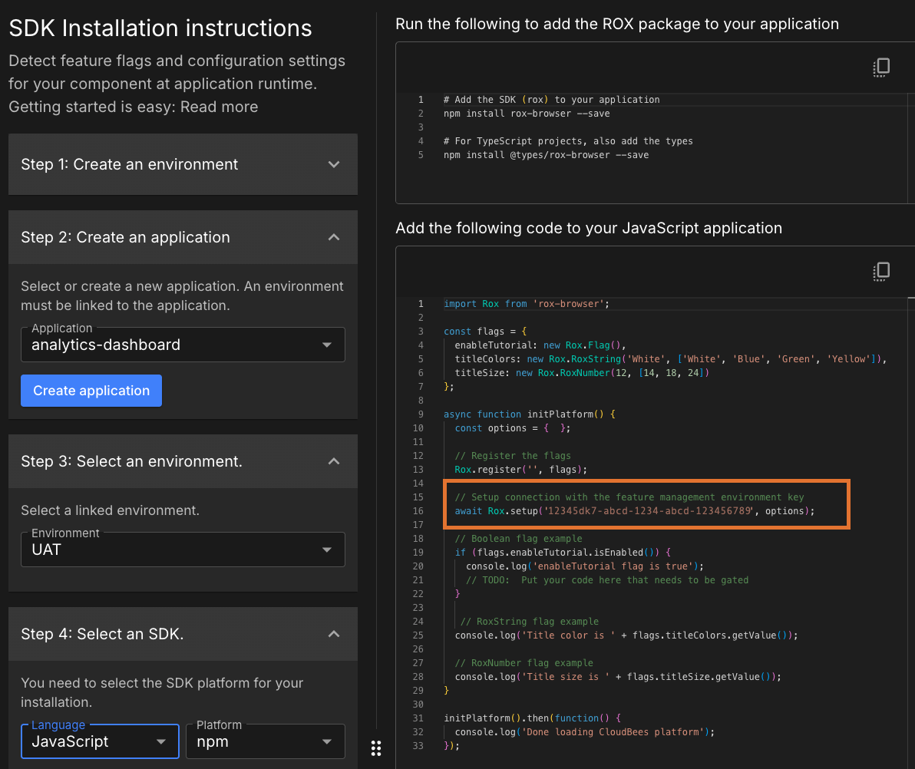915x769 pixels.
Task: Open the Platform dropdown set to npm
Action: [265, 741]
